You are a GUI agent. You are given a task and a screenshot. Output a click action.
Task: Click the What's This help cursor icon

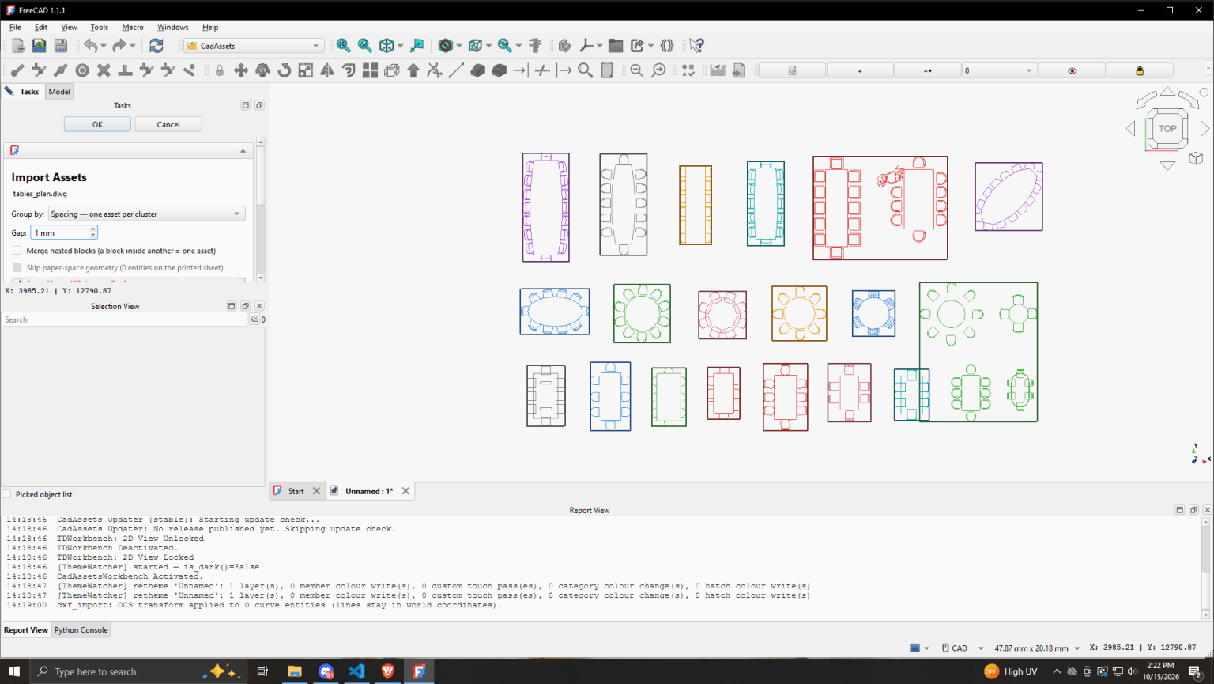(696, 46)
